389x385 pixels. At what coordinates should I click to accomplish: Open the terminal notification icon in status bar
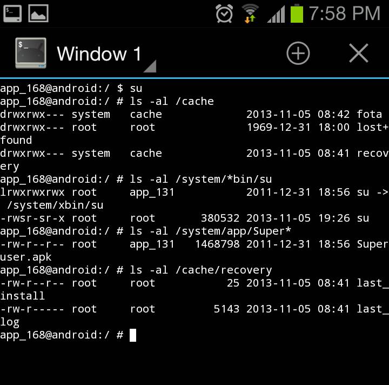pos(12,14)
